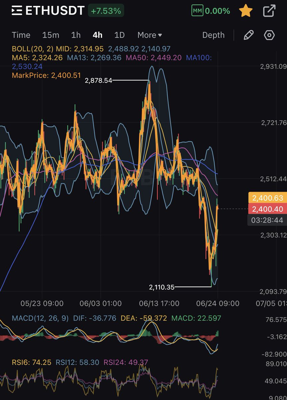
Task: Tap the yellow 2,400.63 price tag
Action: tap(268, 198)
